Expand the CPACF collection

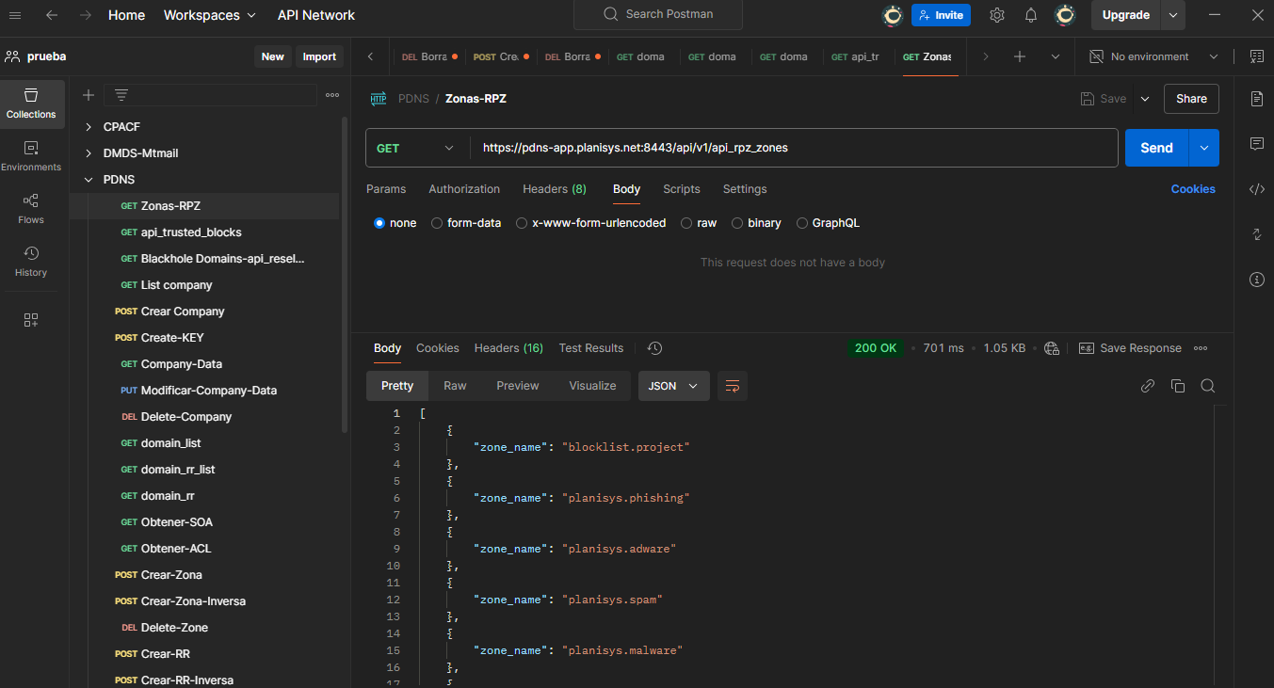(89, 127)
